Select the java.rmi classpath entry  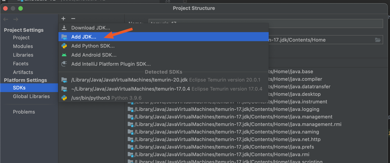(218, 155)
